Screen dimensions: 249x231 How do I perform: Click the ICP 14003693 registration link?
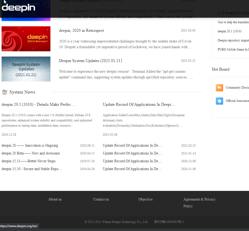click(169, 222)
